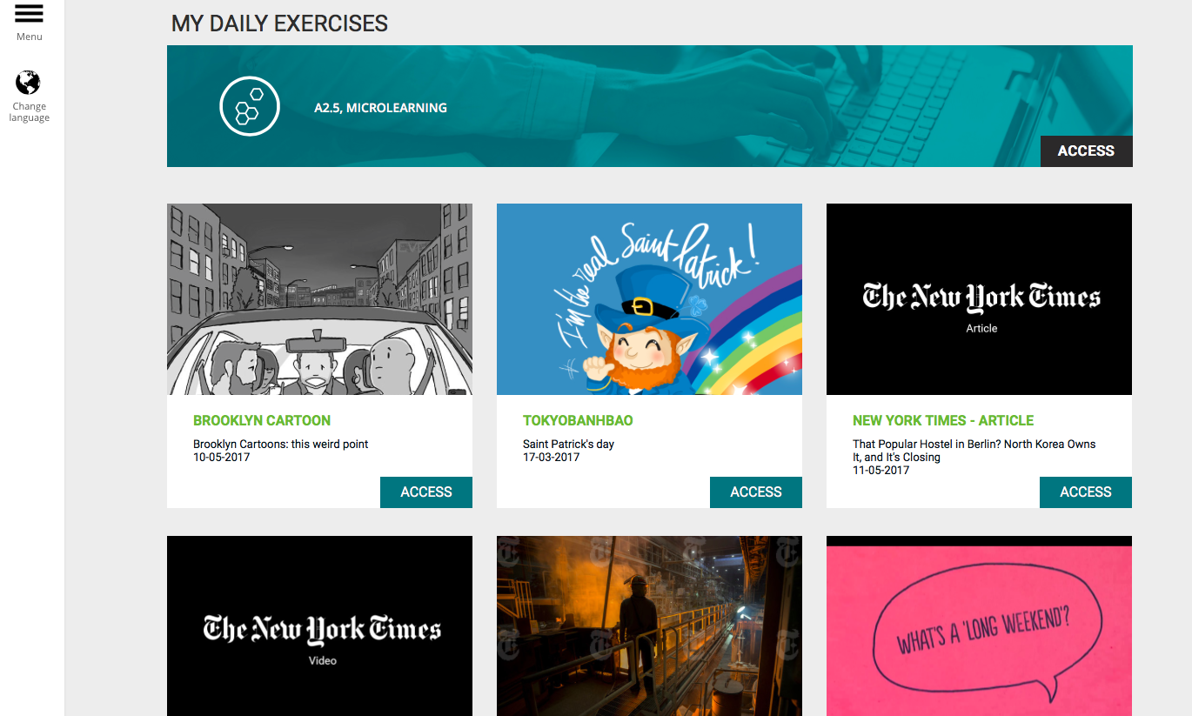Click the Menu label in sidebar

[x=29, y=37]
